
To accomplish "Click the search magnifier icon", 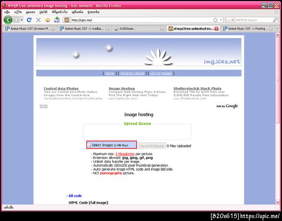I will point(275,20).
